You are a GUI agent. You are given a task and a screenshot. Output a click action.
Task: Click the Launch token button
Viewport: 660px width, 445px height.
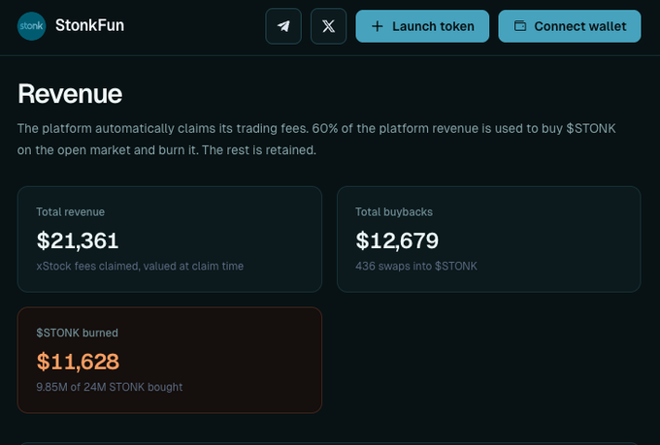pyautogui.click(x=422, y=26)
